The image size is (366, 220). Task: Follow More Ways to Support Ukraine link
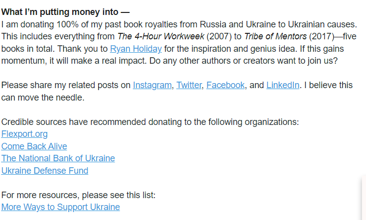(x=61, y=207)
